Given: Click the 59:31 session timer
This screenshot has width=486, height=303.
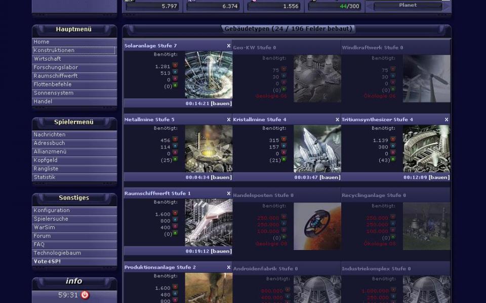Looking at the screenshot, I should point(68,295).
